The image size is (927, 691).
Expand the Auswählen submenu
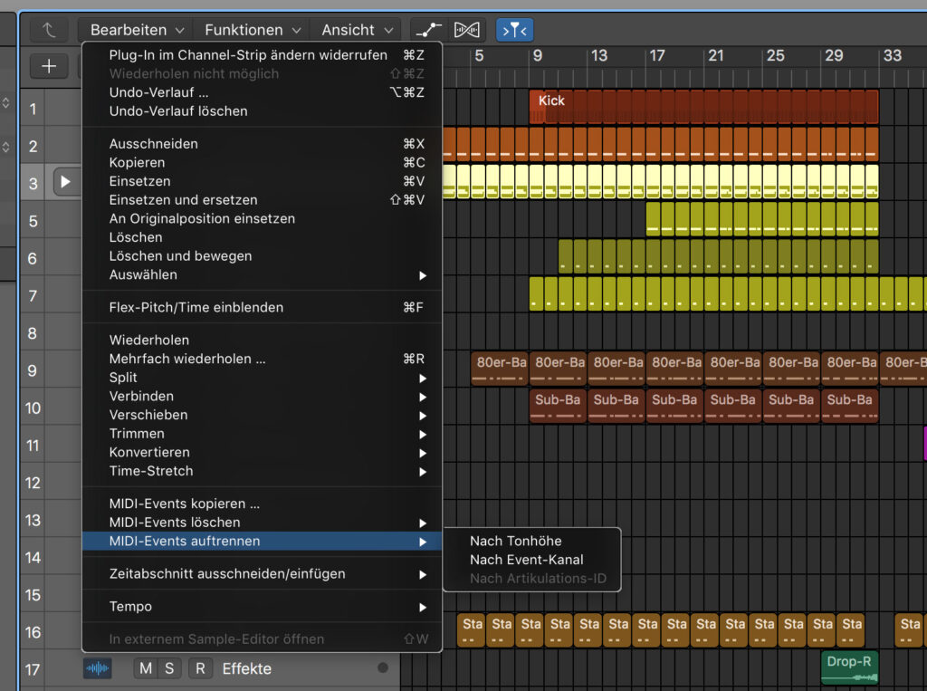[x=262, y=275]
